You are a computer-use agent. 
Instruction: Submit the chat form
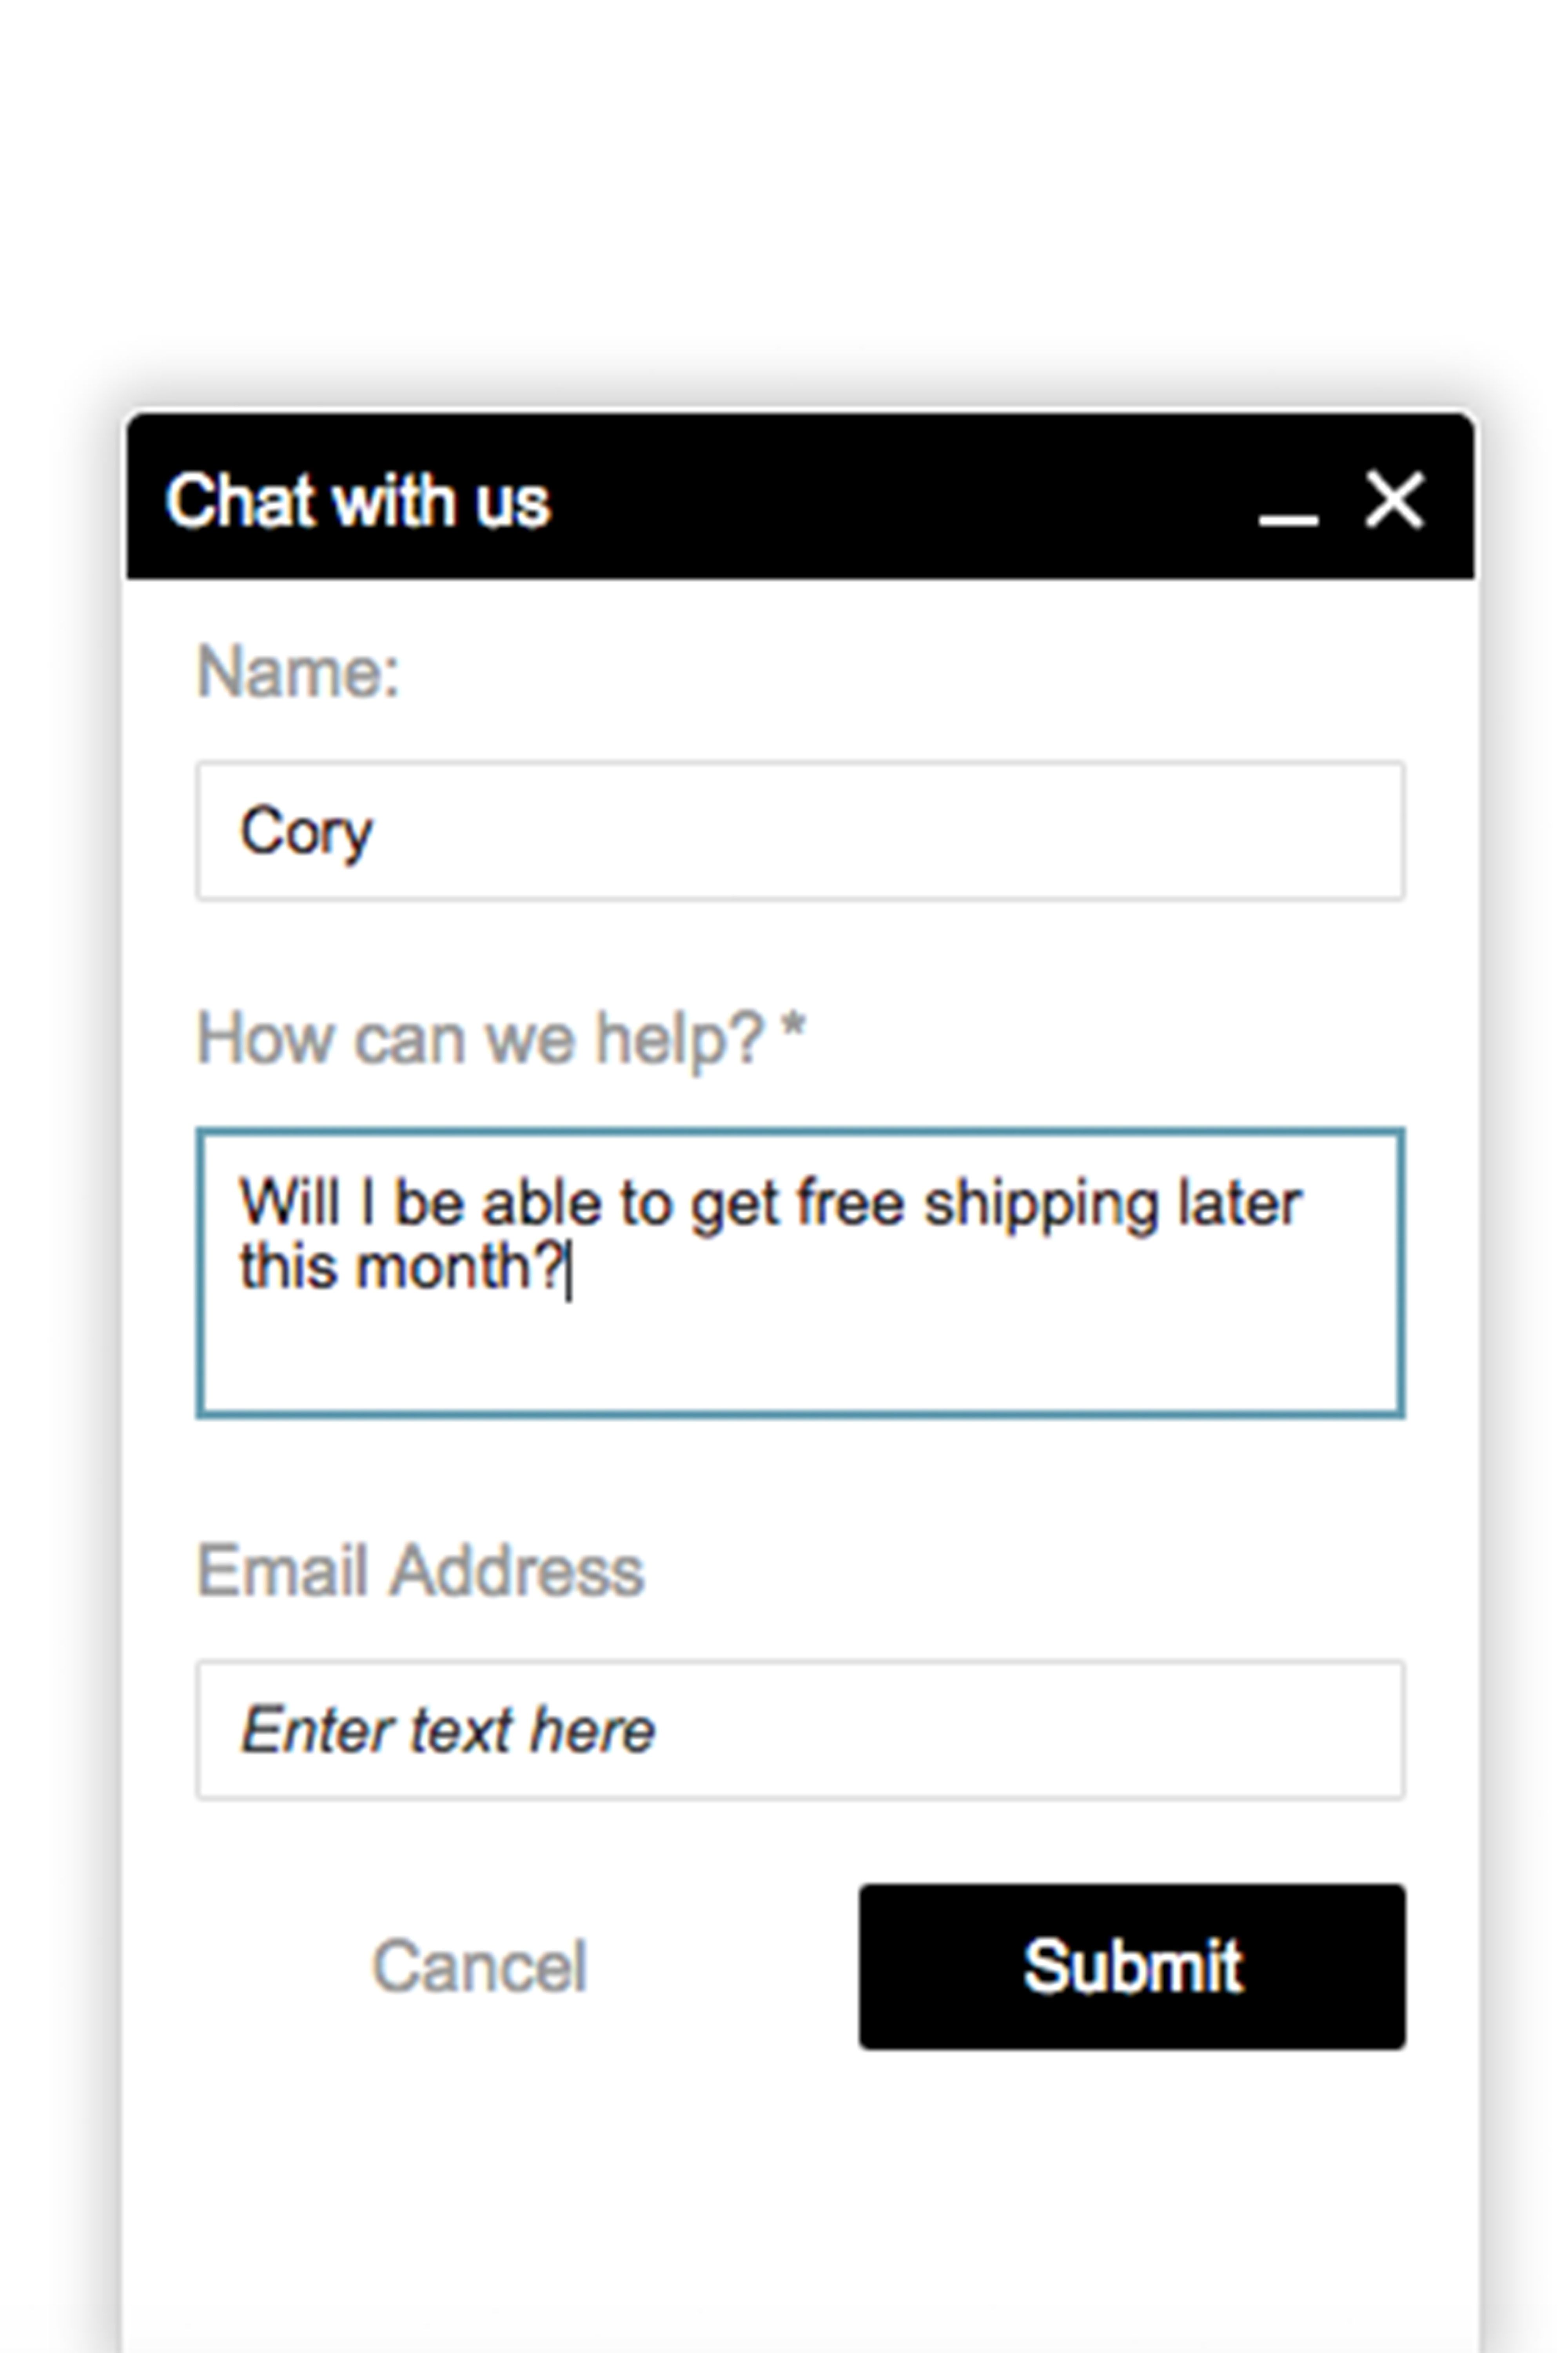[1132, 1966]
